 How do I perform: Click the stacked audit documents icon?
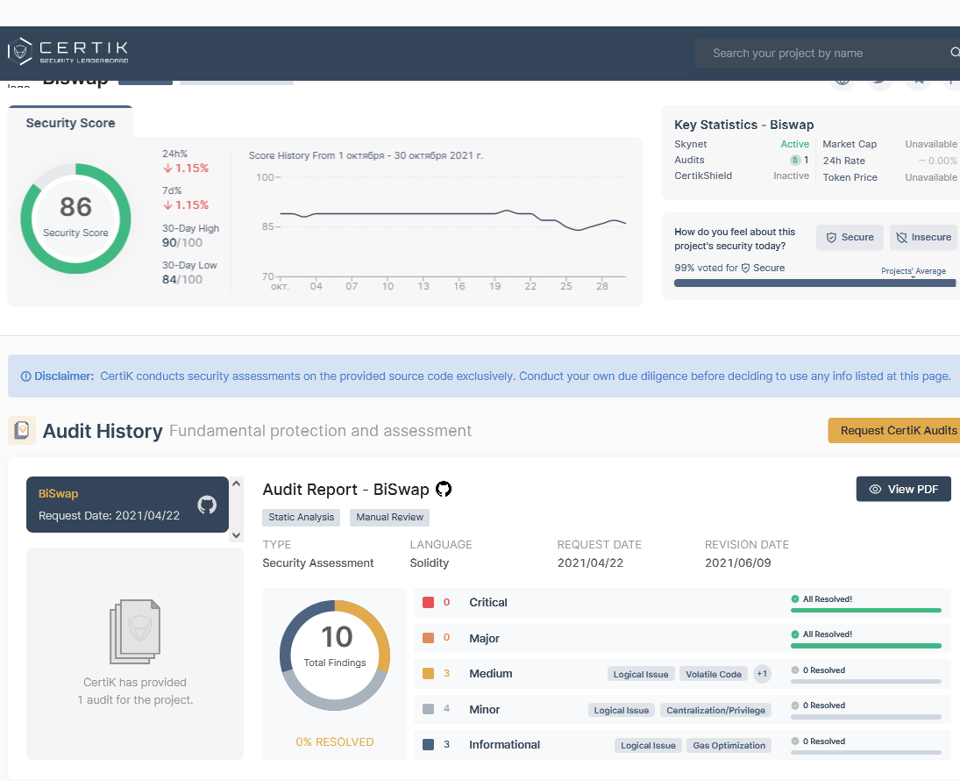135,631
